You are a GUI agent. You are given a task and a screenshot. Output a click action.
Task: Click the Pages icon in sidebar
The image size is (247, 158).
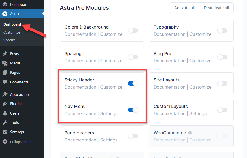(5, 72)
